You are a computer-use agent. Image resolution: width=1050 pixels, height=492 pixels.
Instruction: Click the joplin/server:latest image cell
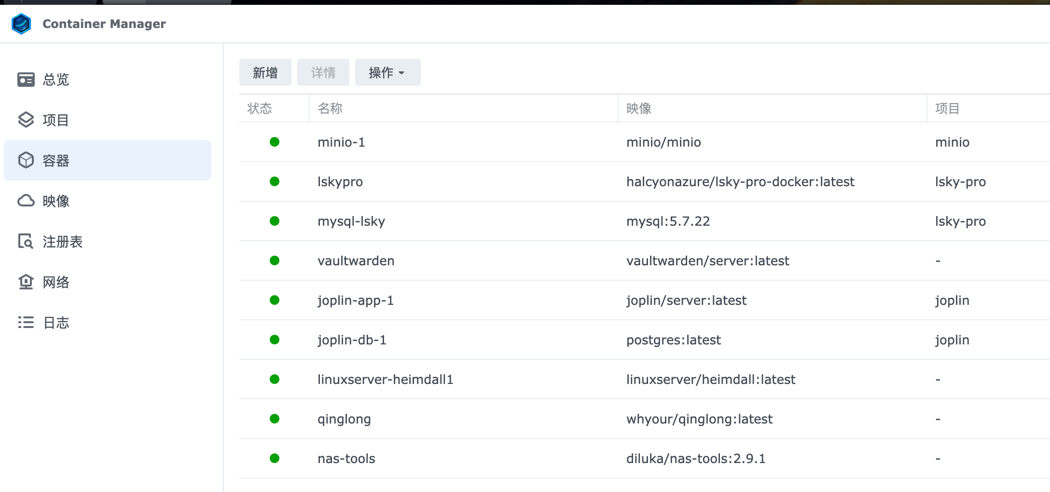tap(687, 301)
